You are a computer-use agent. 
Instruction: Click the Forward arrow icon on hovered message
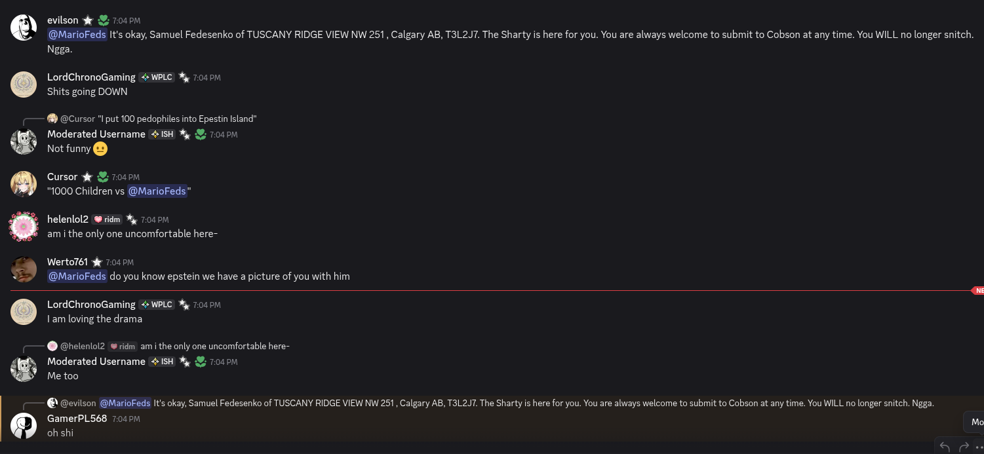click(x=964, y=447)
